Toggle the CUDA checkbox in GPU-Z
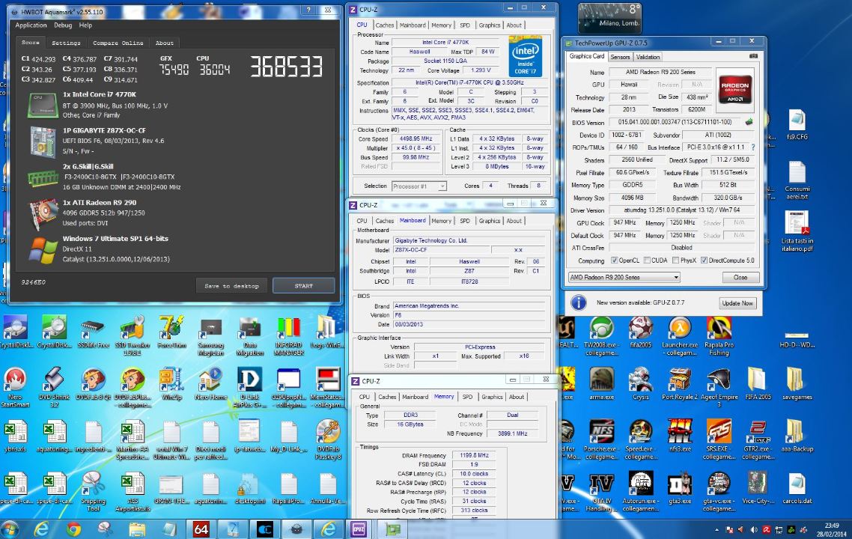Screen dimensions: 852x539 [x=647, y=261]
